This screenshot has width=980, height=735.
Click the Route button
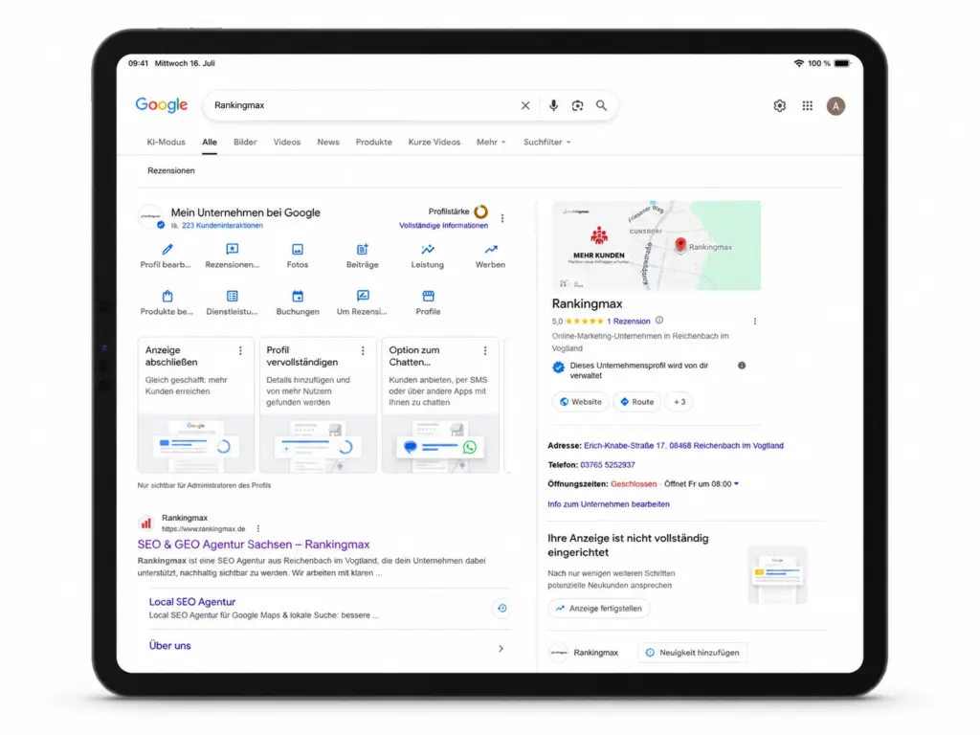click(636, 402)
